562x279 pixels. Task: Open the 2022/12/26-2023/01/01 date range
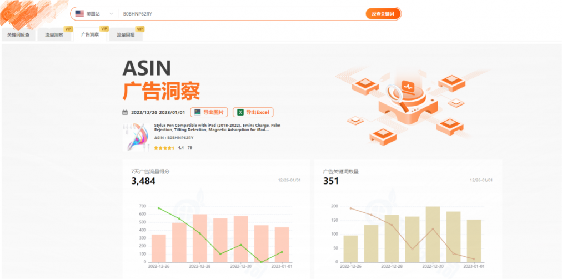point(158,113)
